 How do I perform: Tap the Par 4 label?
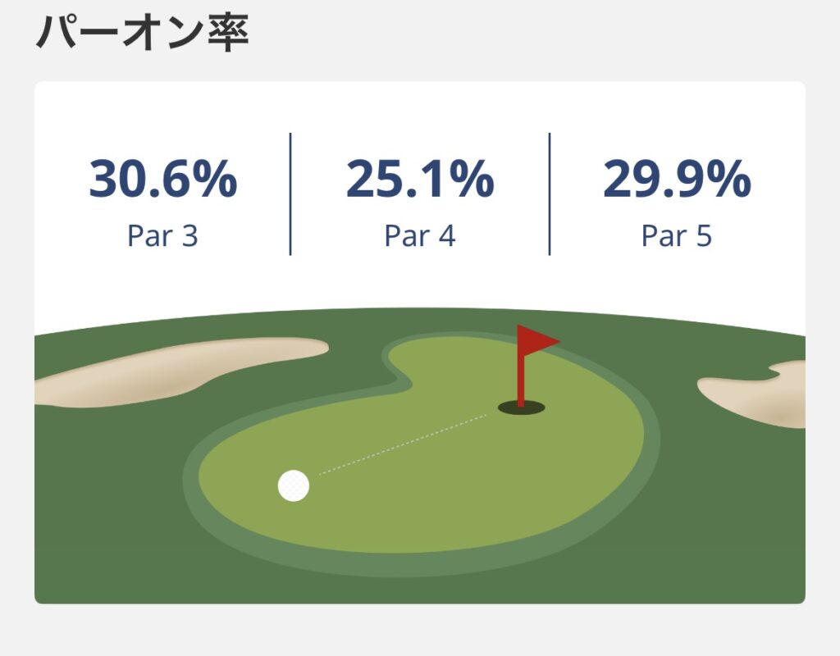420,236
